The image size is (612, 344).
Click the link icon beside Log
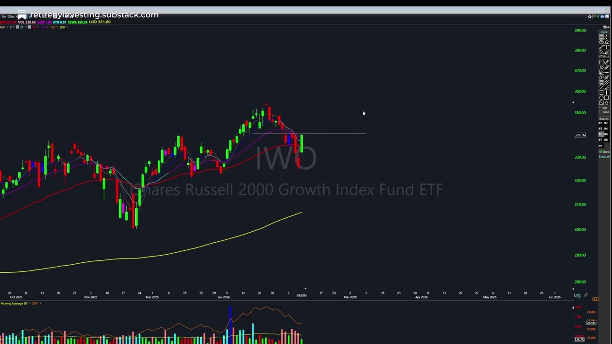(x=586, y=295)
